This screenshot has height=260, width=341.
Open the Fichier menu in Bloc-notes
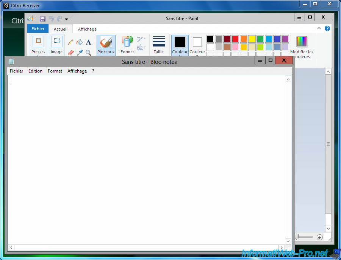pyautogui.click(x=16, y=71)
